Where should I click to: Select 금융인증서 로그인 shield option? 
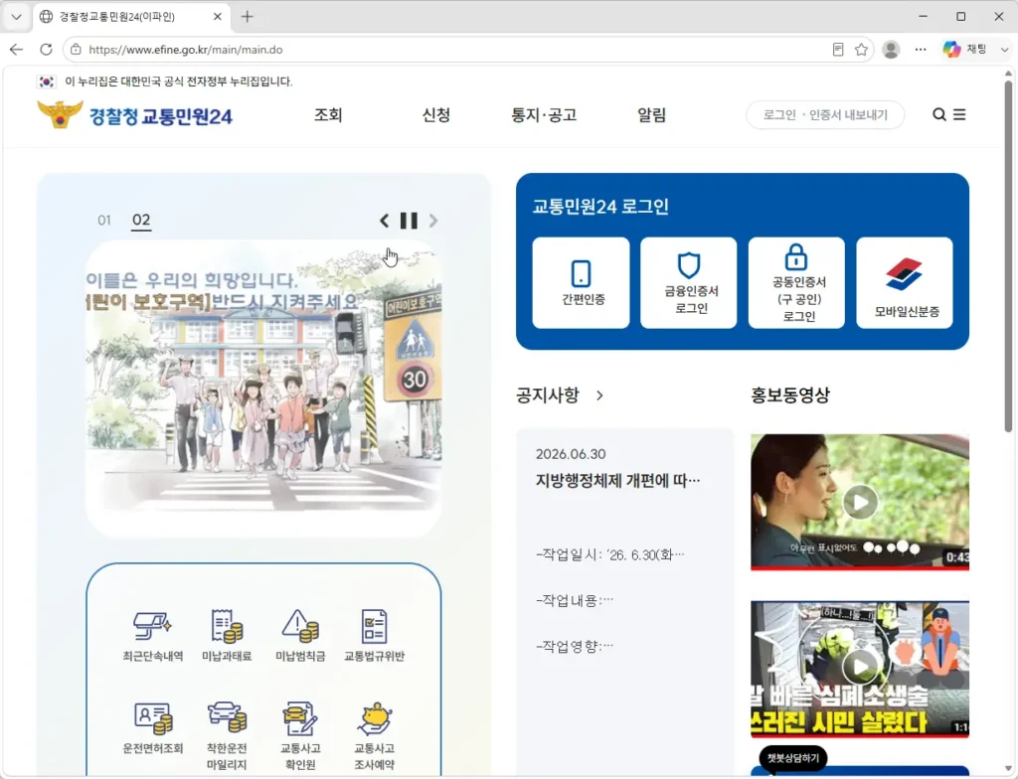pos(689,282)
